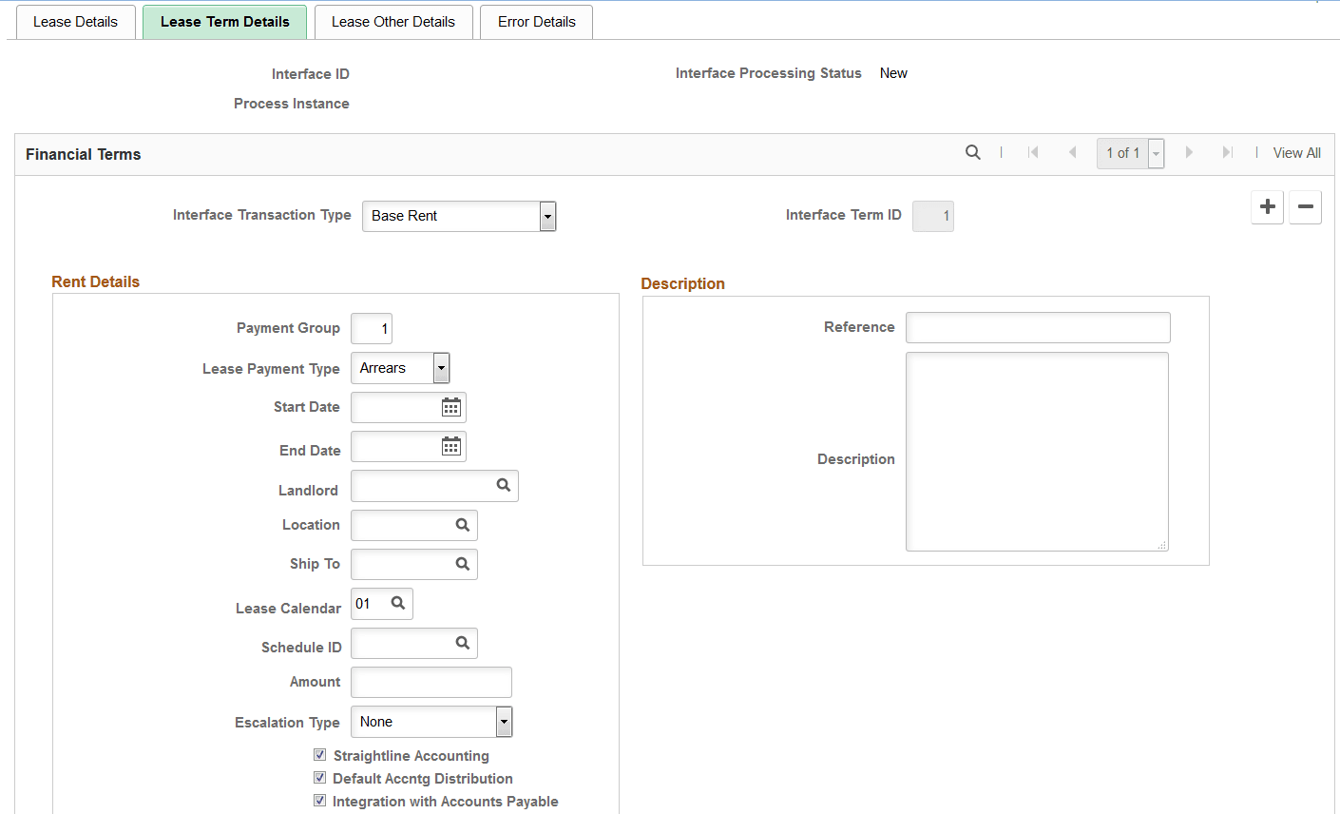Open the Location lookup prompt
Viewport: 1340px width, 814px height.
point(463,525)
